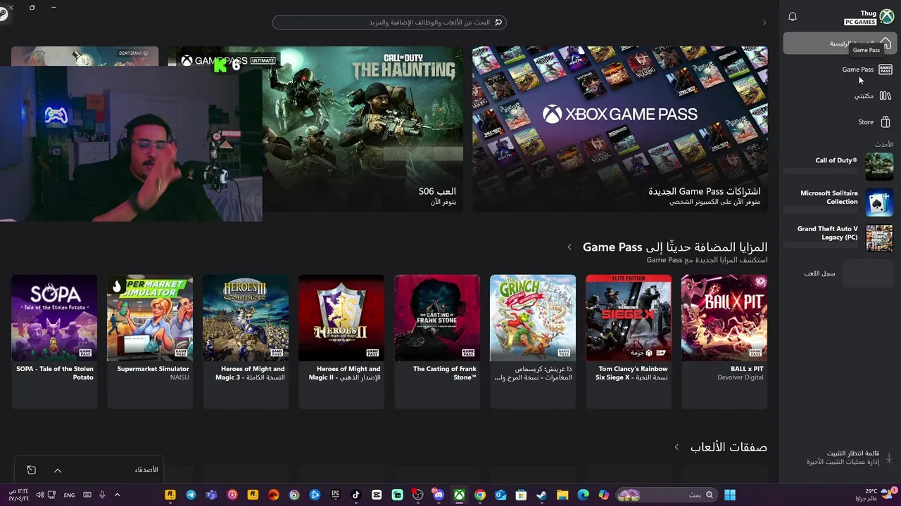Open Tom Clancy's Rainbow Six Siege X tile
This screenshot has width=901, height=506.
[629, 342]
